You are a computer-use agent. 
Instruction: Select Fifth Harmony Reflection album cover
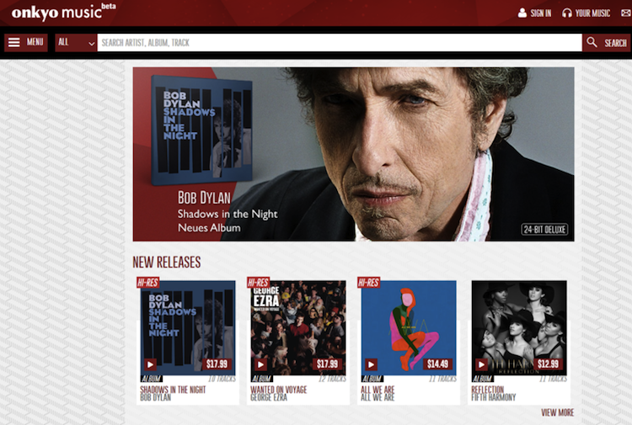519,324
